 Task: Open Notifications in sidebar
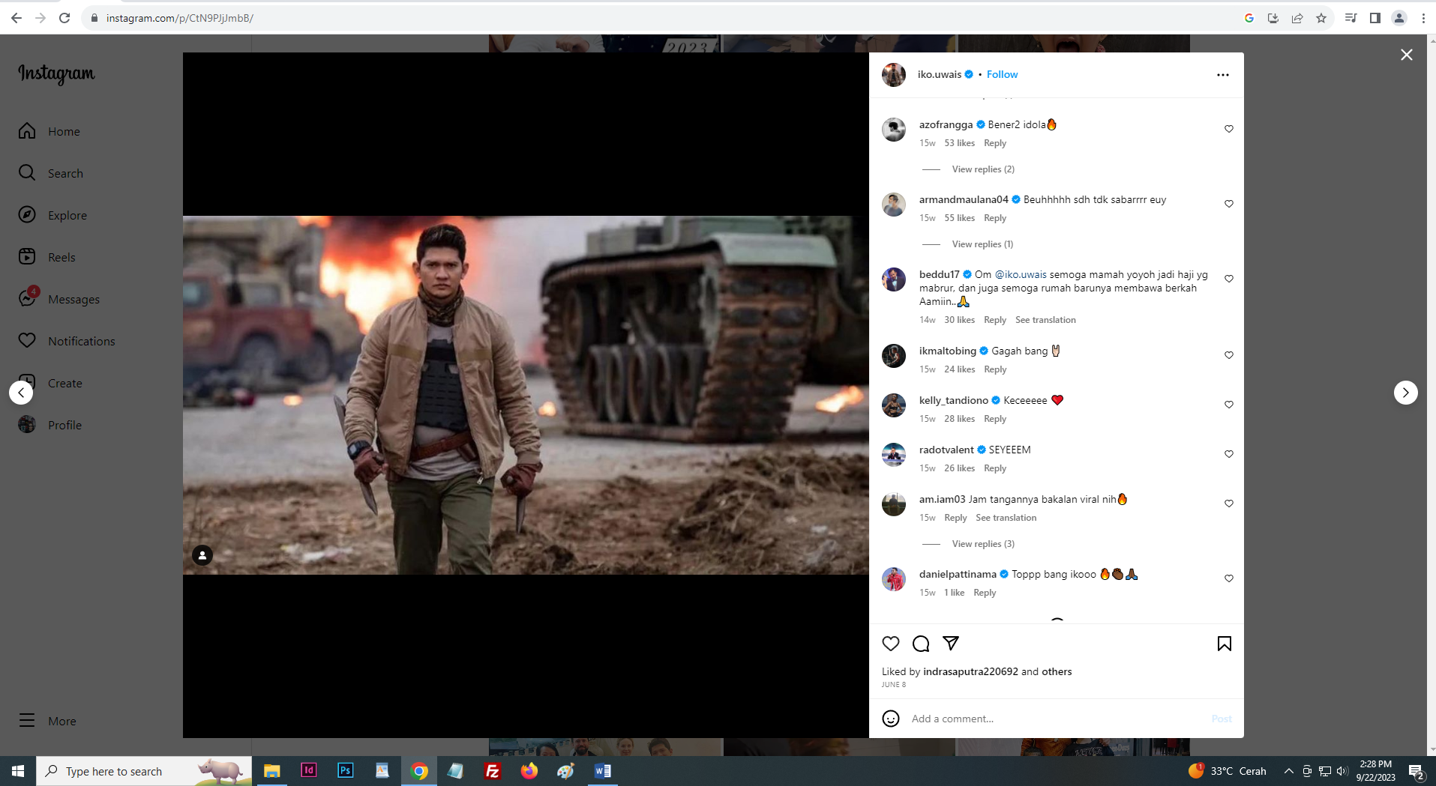[x=67, y=341]
